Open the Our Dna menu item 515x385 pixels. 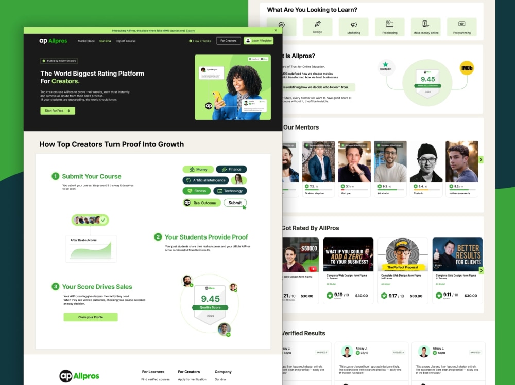(105, 41)
